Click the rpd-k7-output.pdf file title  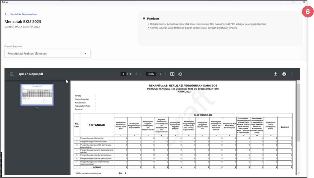(x=31, y=74)
